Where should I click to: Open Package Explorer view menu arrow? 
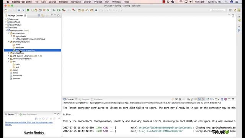click(x=52, y=15)
